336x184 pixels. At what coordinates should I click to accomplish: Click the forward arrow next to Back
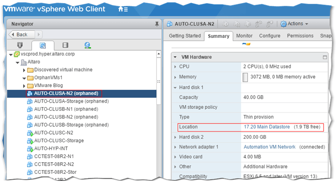[39, 34]
